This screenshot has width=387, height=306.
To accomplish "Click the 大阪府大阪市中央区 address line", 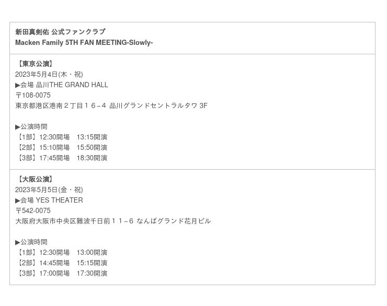I will (x=113, y=221).
